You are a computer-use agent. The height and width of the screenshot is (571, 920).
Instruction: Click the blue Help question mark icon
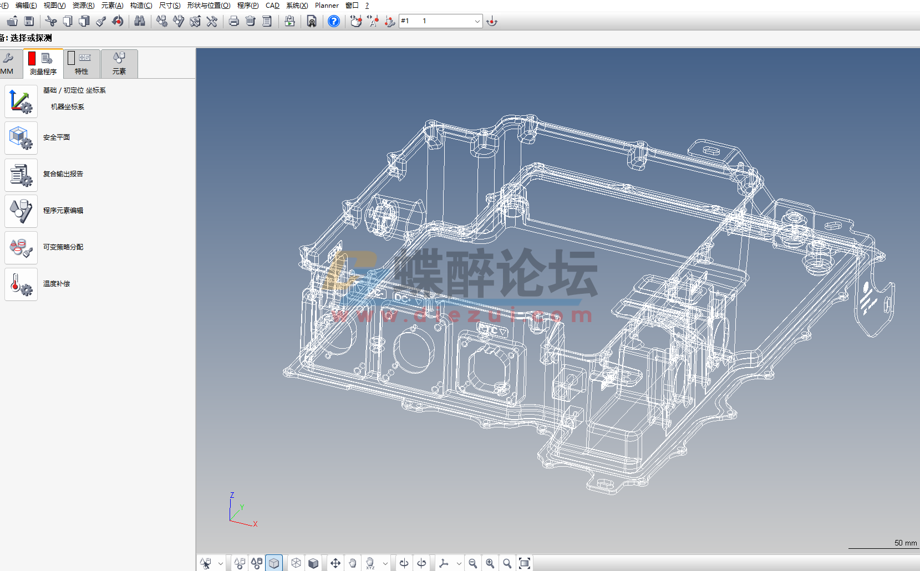(x=334, y=21)
